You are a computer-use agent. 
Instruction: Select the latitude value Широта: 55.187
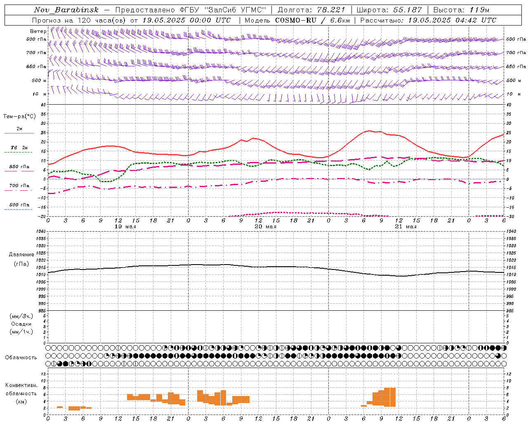389,10
